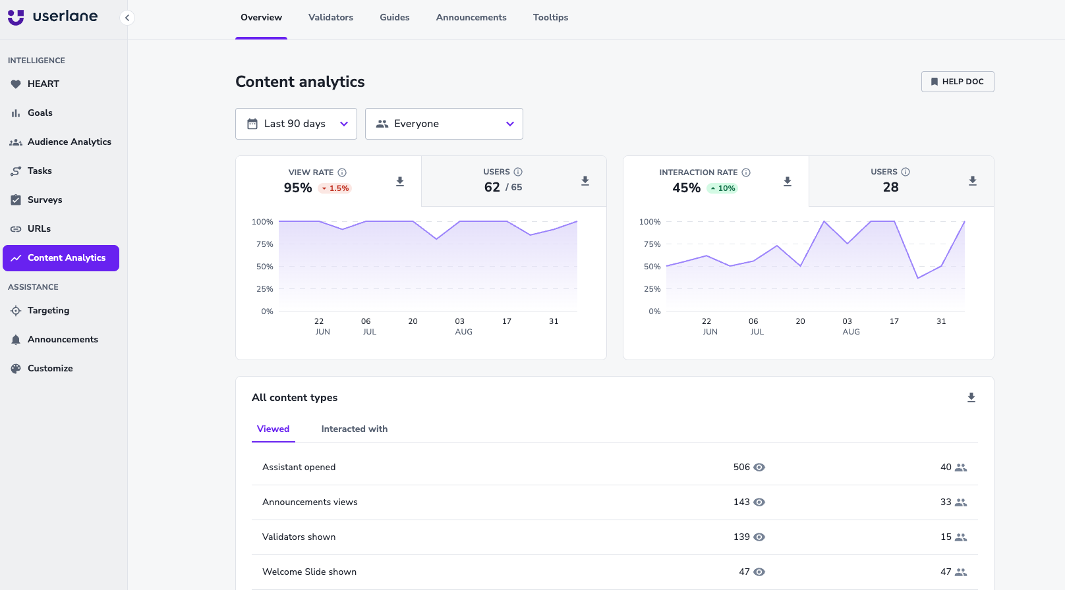Click the info icon beside Users 28

(906, 172)
